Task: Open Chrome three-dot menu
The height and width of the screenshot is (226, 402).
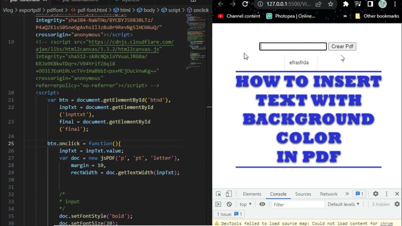Action: click(395, 4)
